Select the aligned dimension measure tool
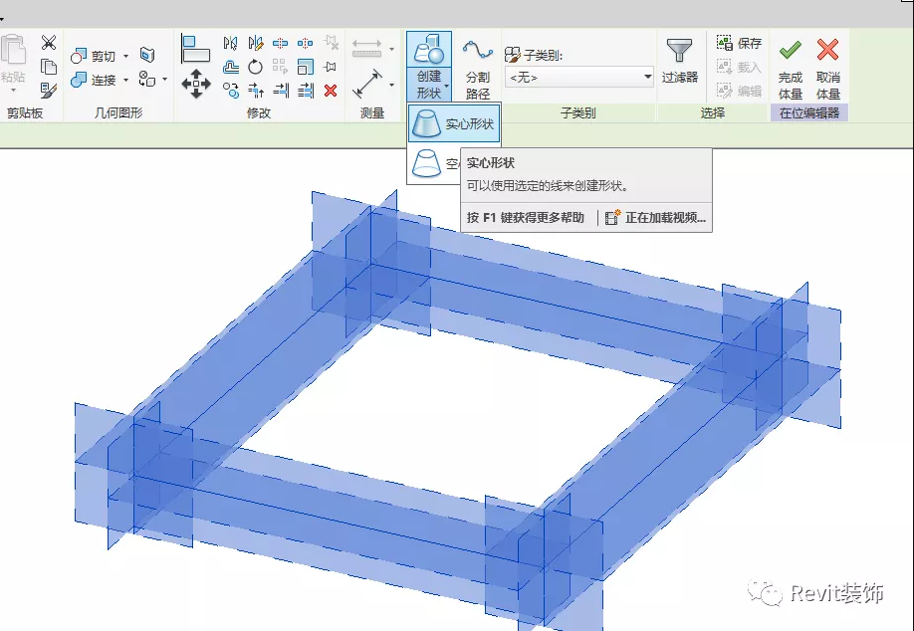 (x=367, y=82)
